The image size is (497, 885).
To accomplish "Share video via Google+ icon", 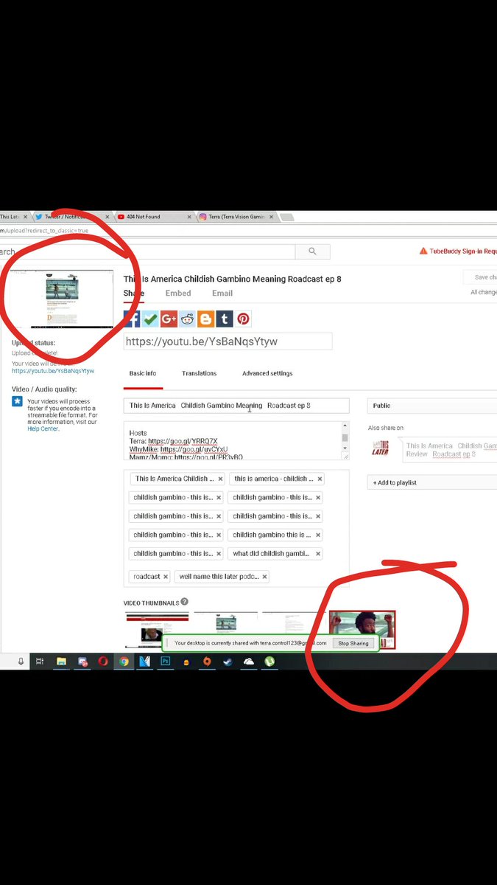I will click(169, 319).
